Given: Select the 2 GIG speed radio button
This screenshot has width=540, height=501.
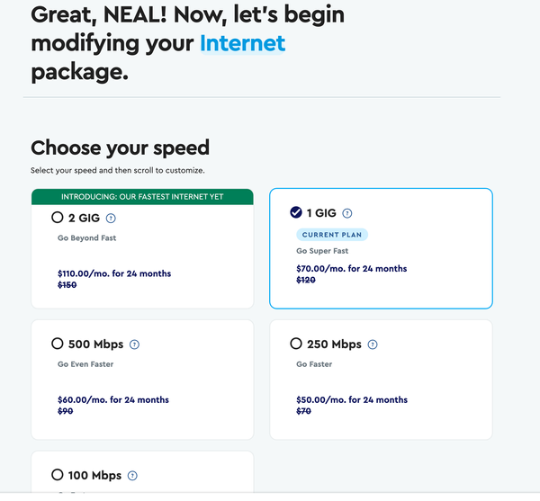Looking at the screenshot, I should click(58, 218).
